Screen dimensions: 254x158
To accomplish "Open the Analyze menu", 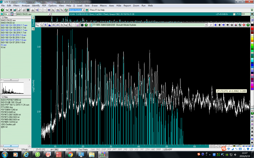I will coord(25,5).
